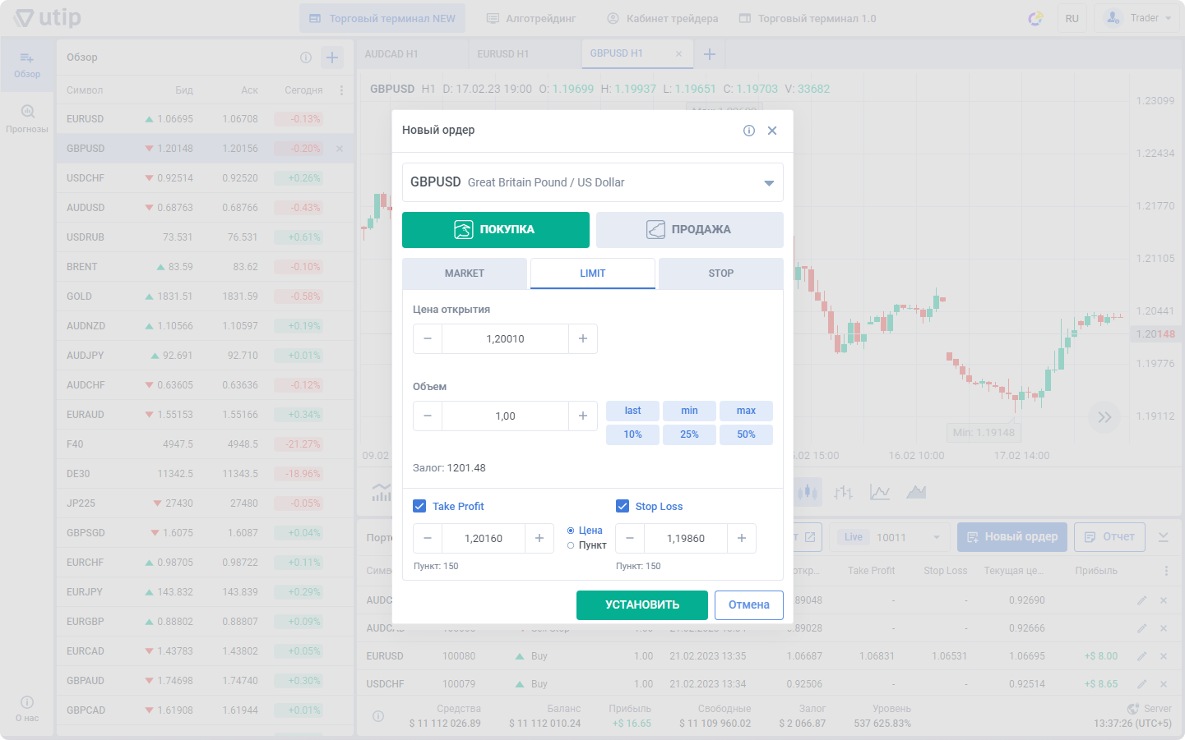Switch to the EURUSD H1 chart tab
Screen dimensions: 1185x740
tap(524, 54)
